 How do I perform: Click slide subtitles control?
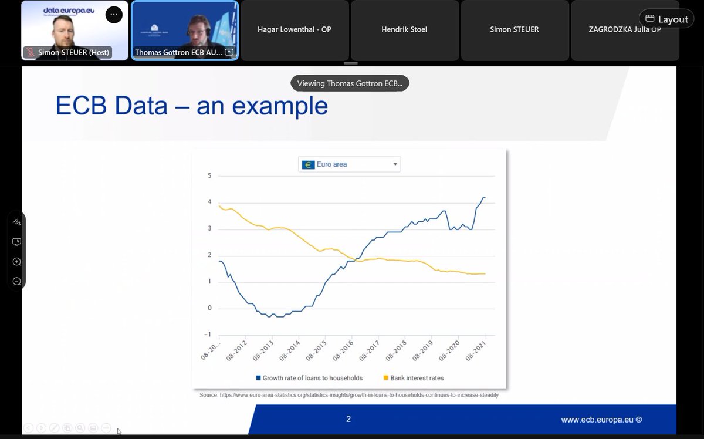pos(93,428)
